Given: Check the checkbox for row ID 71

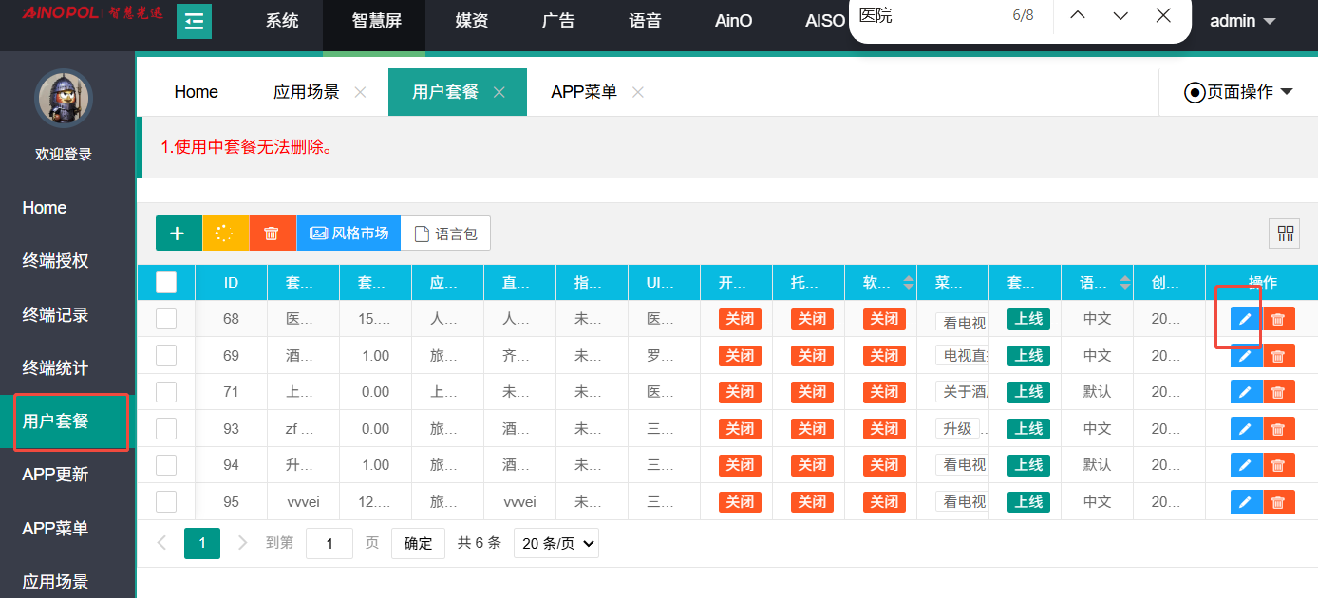Looking at the screenshot, I should click(x=166, y=392).
